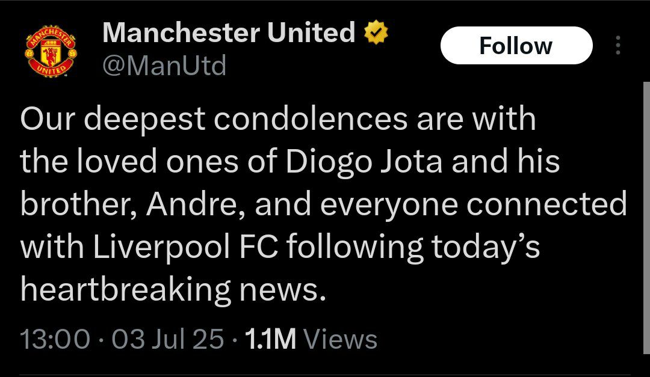Open the three-dot more options menu
This screenshot has width=650, height=377.
pyautogui.click(x=618, y=46)
